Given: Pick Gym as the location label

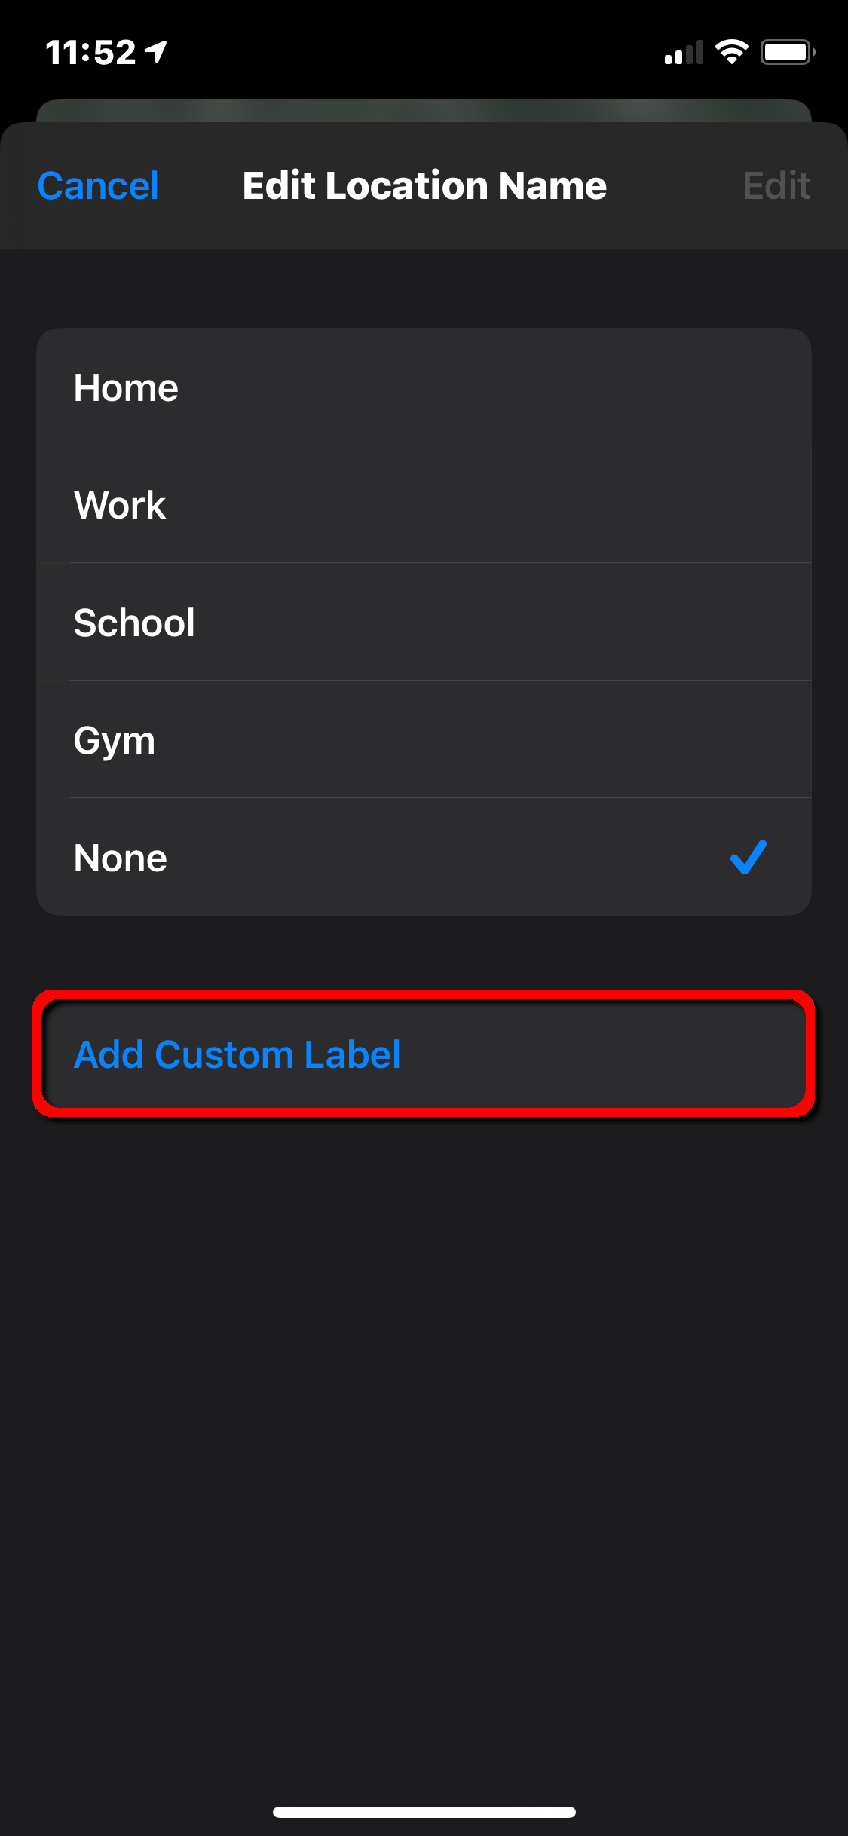Looking at the screenshot, I should point(424,739).
